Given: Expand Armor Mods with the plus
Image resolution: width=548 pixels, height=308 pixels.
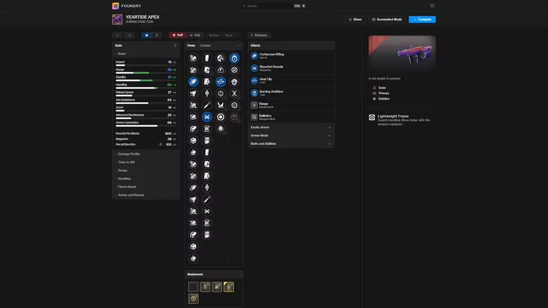Looking at the screenshot, I should (329, 135).
